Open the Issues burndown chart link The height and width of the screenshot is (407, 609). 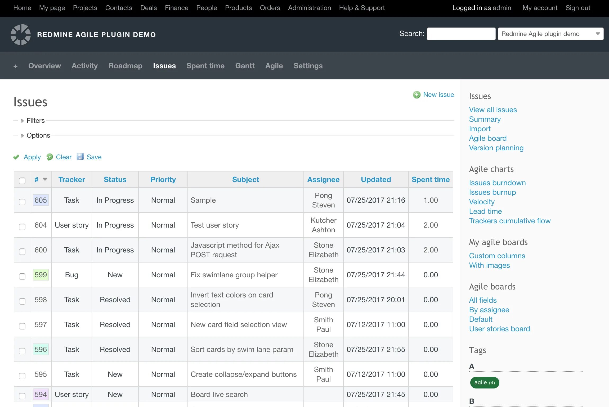[497, 183]
